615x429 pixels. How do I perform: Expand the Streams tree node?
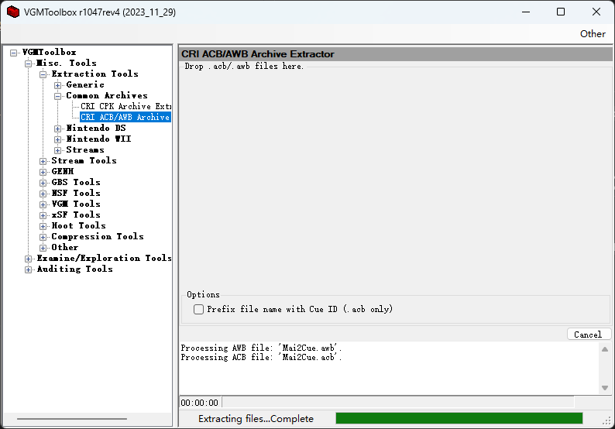click(58, 150)
